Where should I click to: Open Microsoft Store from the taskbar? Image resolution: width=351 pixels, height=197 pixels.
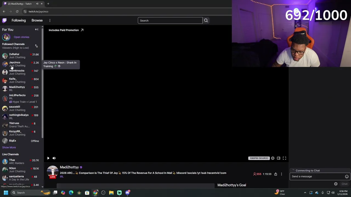(87, 193)
